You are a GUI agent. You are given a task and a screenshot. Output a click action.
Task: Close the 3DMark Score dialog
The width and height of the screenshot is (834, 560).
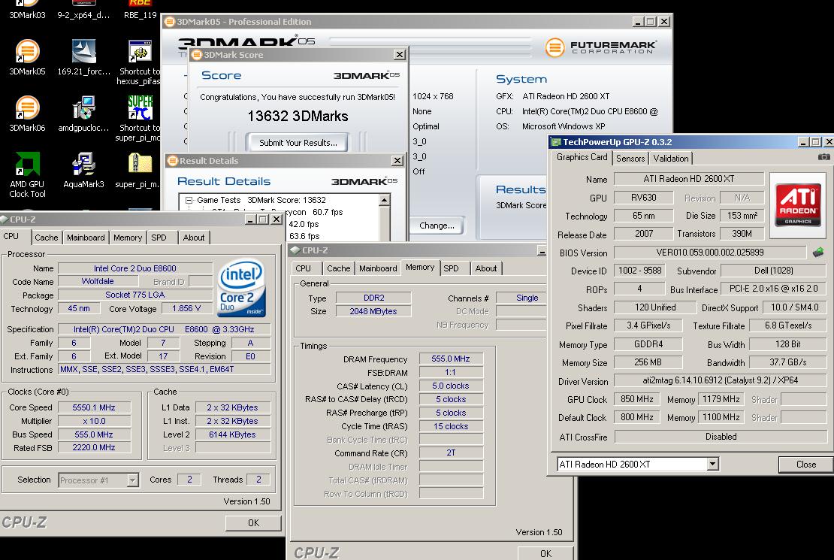399,54
